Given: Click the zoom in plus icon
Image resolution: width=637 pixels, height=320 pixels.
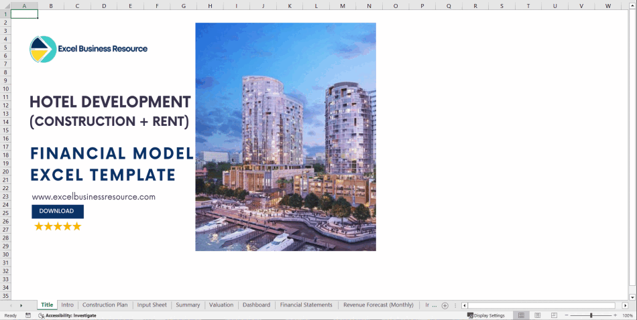Looking at the screenshot, I should click(615, 315).
